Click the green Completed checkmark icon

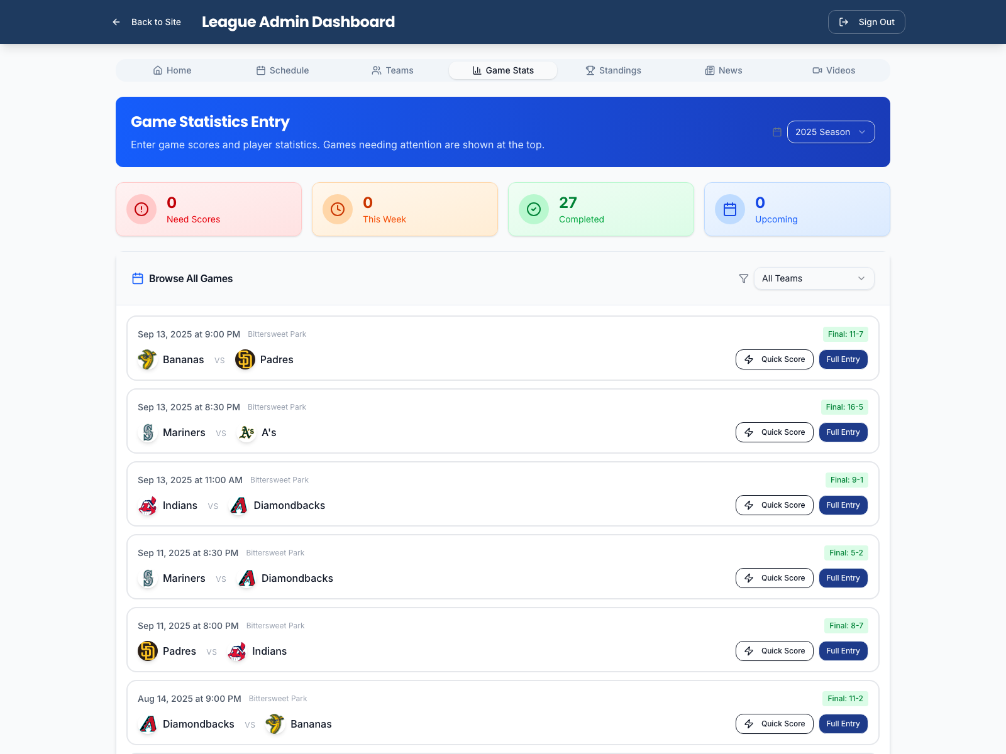tap(534, 209)
